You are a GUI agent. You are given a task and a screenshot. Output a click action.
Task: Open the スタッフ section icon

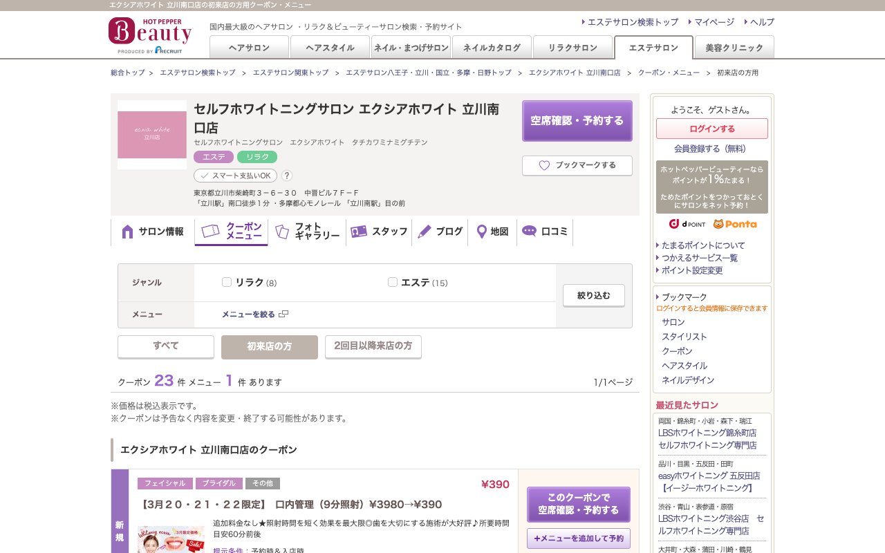tap(359, 232)
